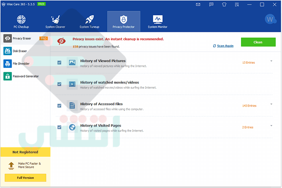Click History of watched movies/videos title
The image size is (282, 188).
[x=110, y=82]
